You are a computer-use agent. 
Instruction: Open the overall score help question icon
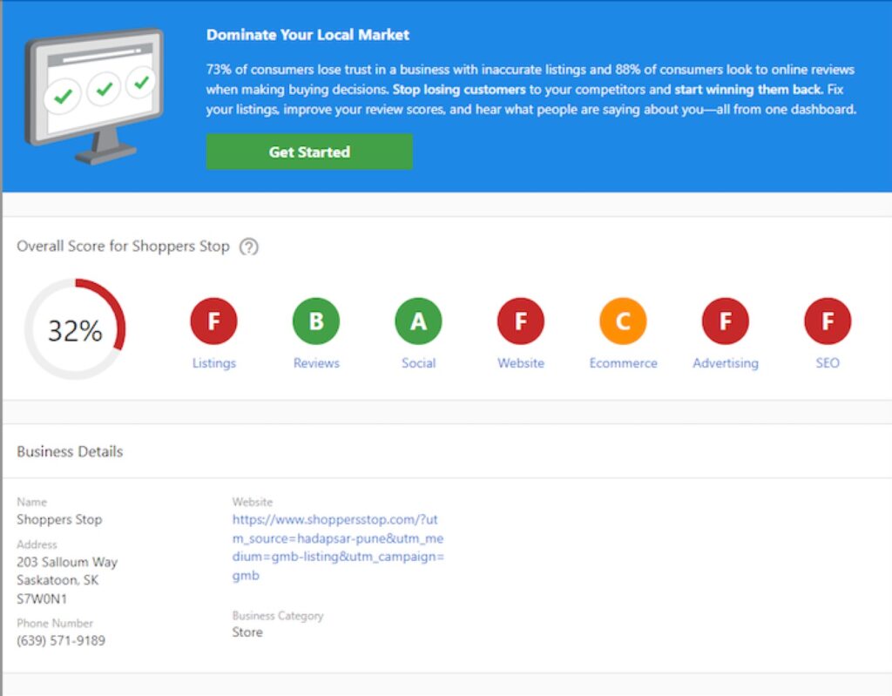point(248,247)
